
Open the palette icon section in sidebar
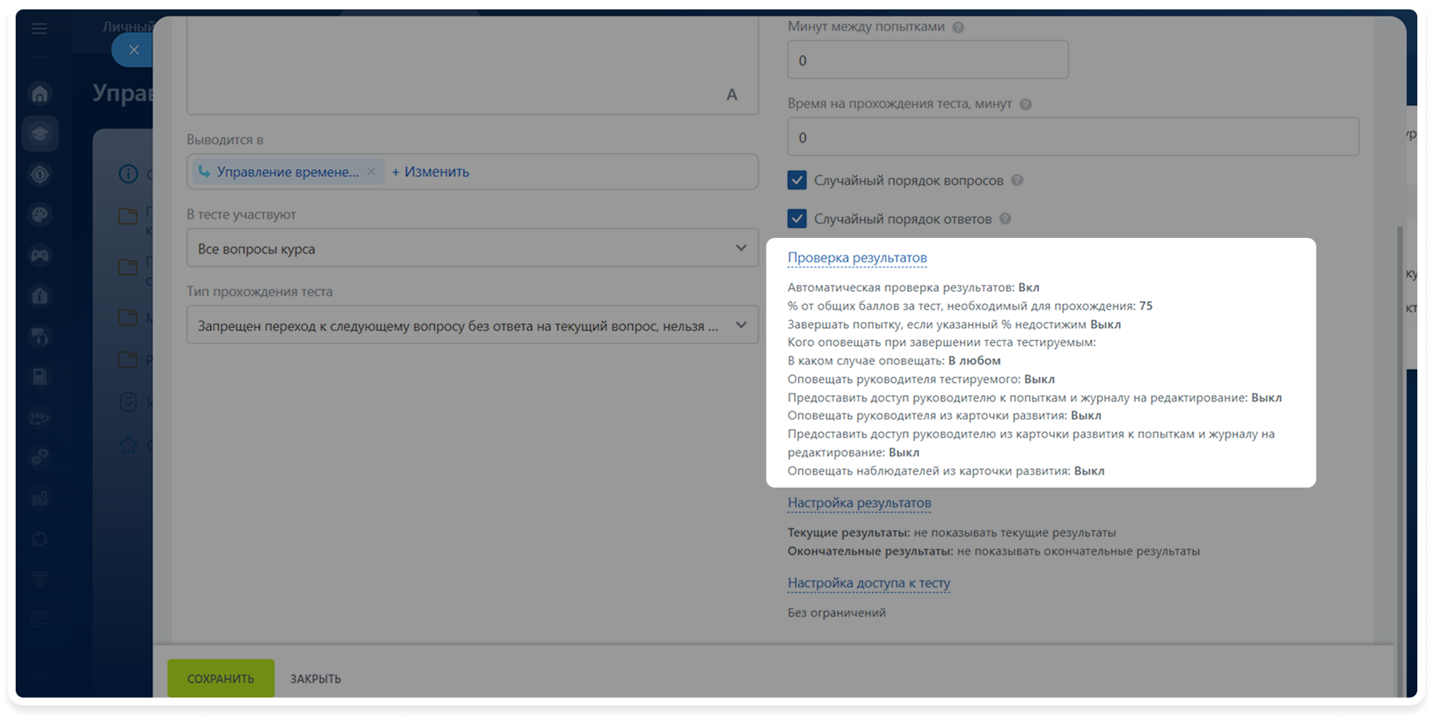point(40,214)
